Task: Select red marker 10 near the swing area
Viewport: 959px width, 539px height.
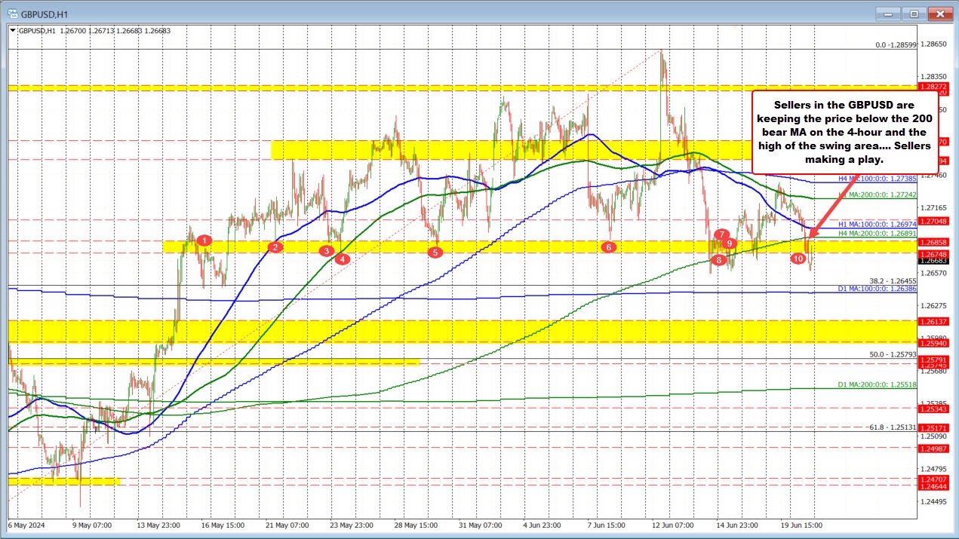Action: (x=799, y=258)
